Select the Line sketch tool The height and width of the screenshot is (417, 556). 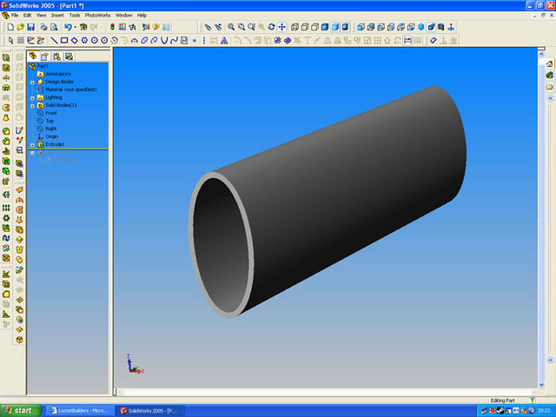point(54,41)
